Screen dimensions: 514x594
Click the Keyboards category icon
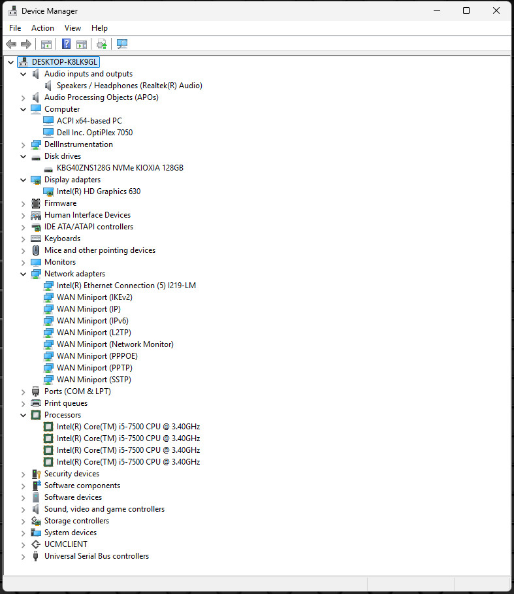pos(35,239)
